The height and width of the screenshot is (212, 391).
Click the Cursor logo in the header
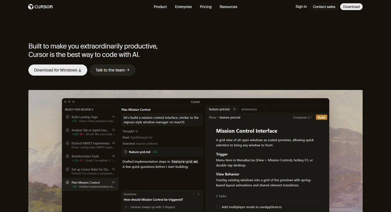[x=40, y=7]
